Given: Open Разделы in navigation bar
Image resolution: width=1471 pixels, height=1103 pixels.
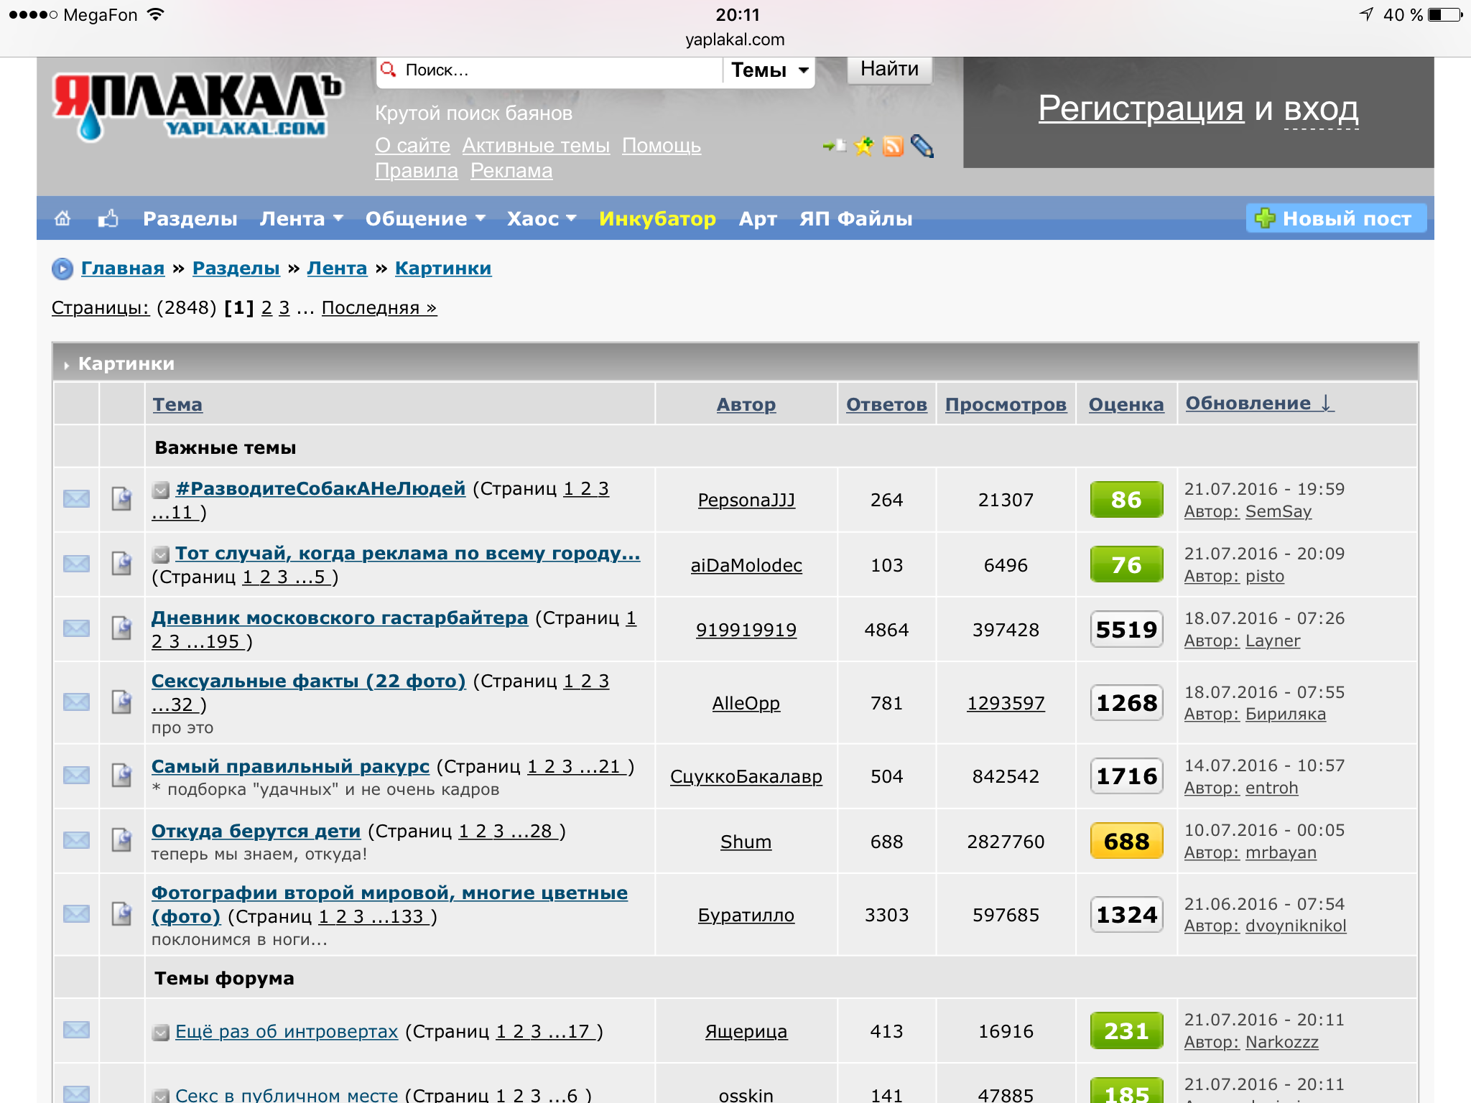Looking at the screenshot, I should (190, 218).
